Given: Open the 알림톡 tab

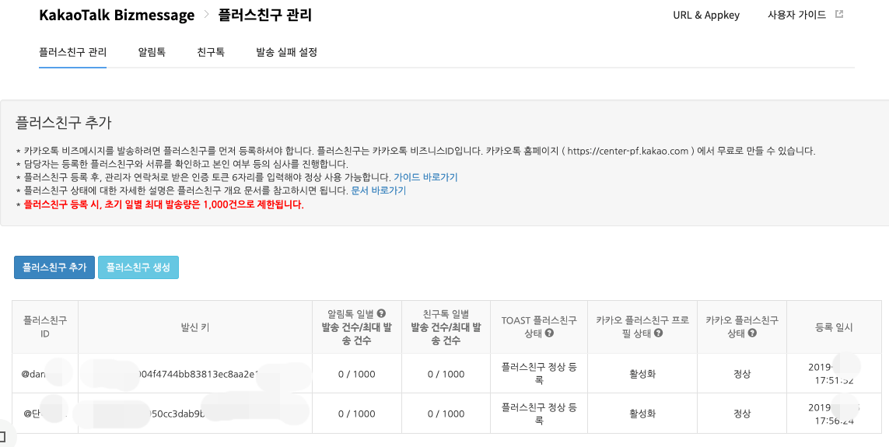Looking at the screenshot, I should 152,53.
